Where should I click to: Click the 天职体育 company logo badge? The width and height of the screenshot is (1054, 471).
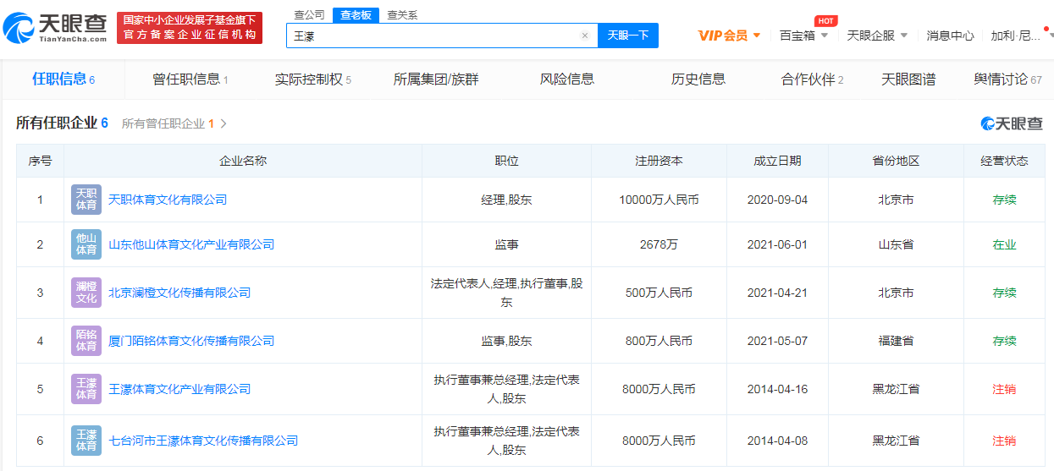click(x=86, y=200)
